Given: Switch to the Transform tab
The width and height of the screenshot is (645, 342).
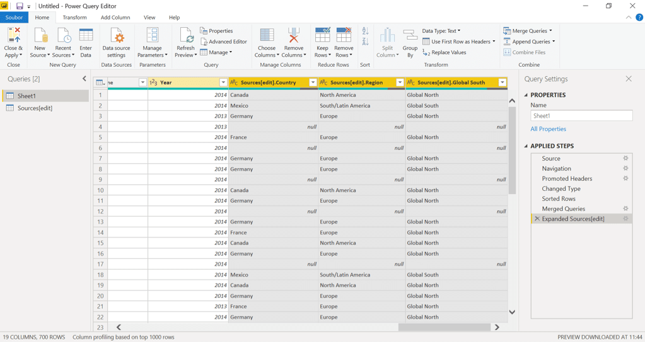Looking at the screenshot, I should tap(75, 17).
